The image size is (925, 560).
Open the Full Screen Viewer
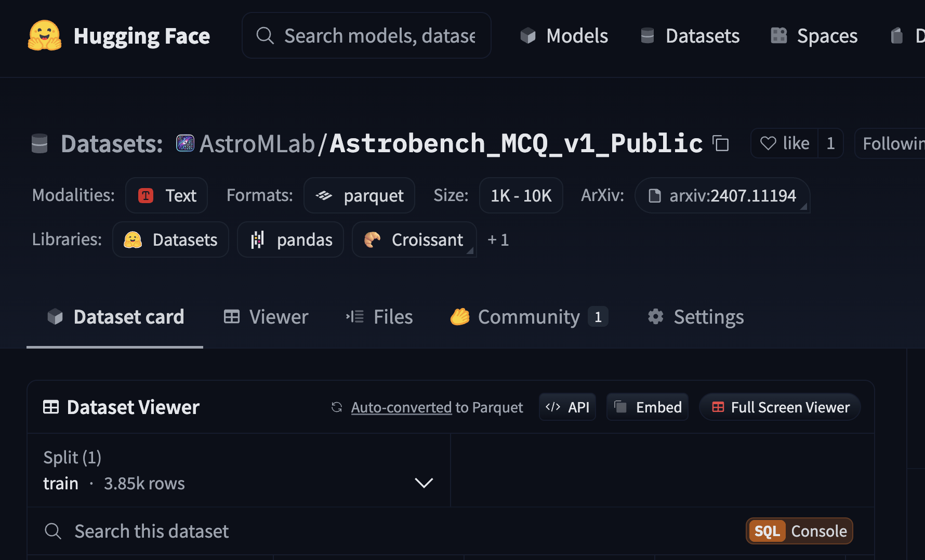pos(780,407)
